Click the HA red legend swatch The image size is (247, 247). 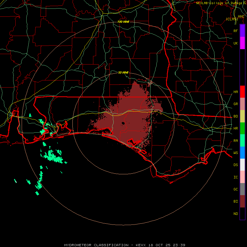click(242, 92)
